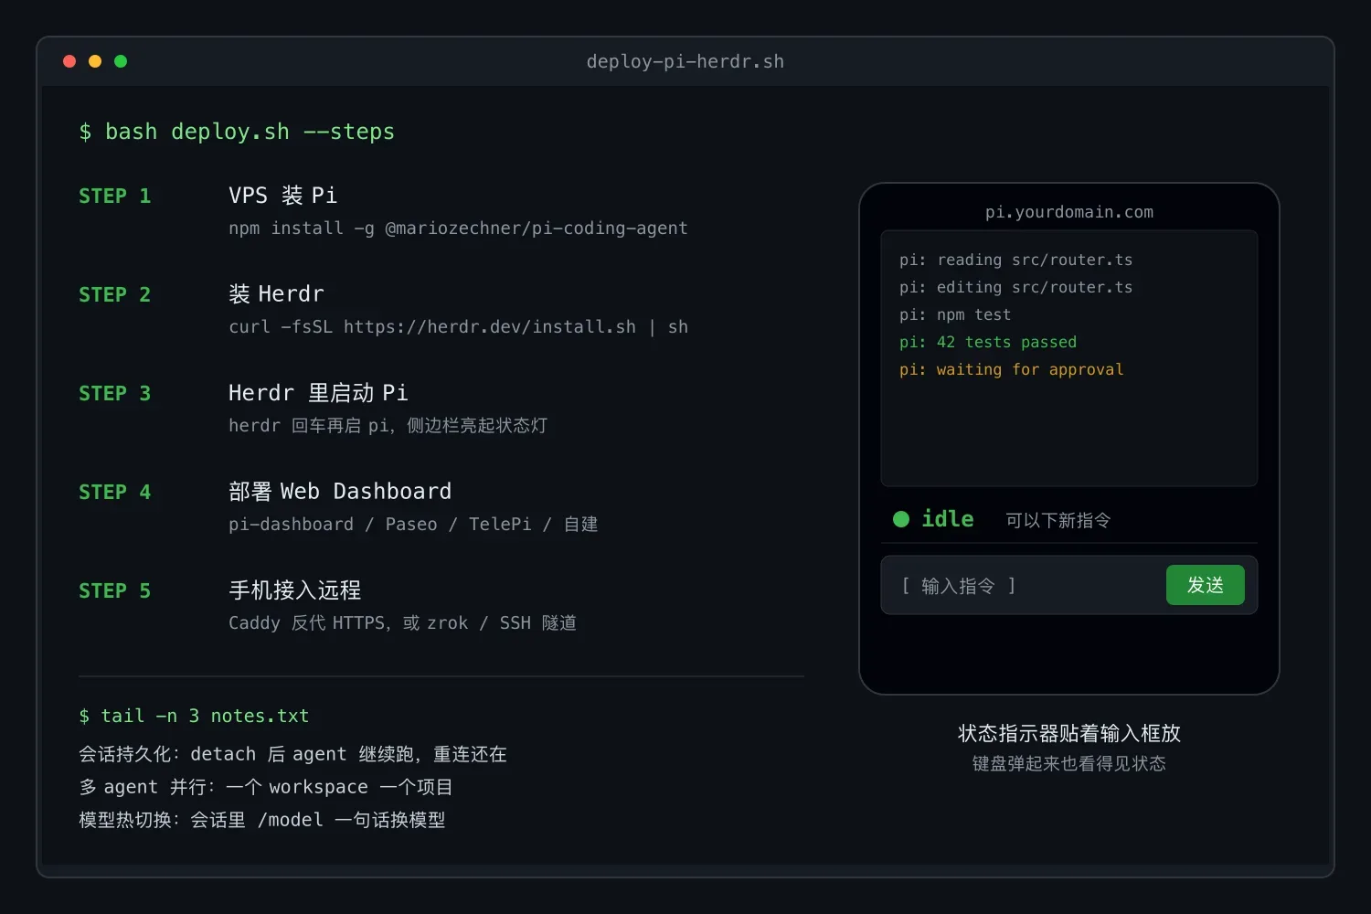The image size is (1371, 914).
Task: Click the STEP 3 label
Action: click(114, 393)
